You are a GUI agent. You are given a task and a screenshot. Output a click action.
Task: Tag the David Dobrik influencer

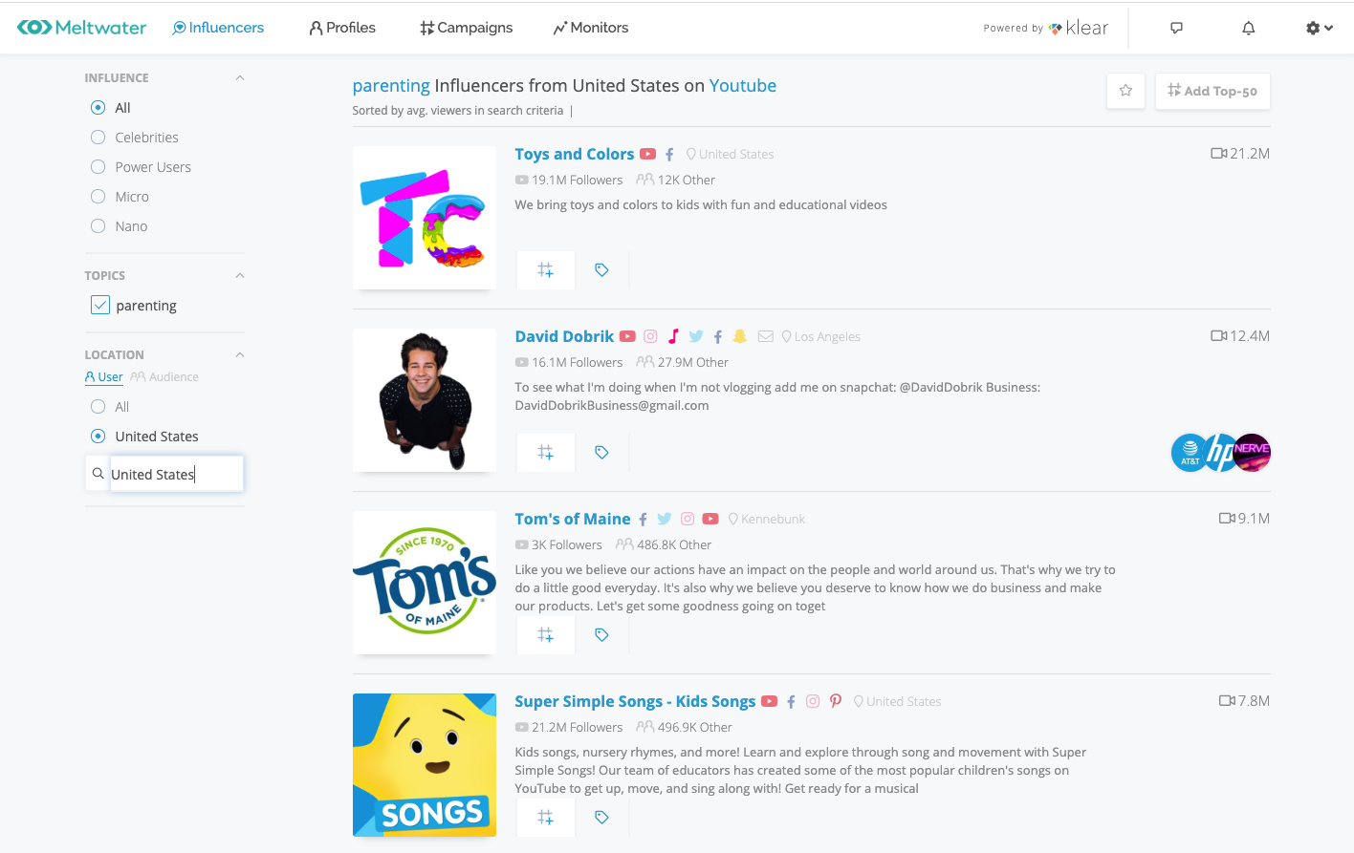602,452
